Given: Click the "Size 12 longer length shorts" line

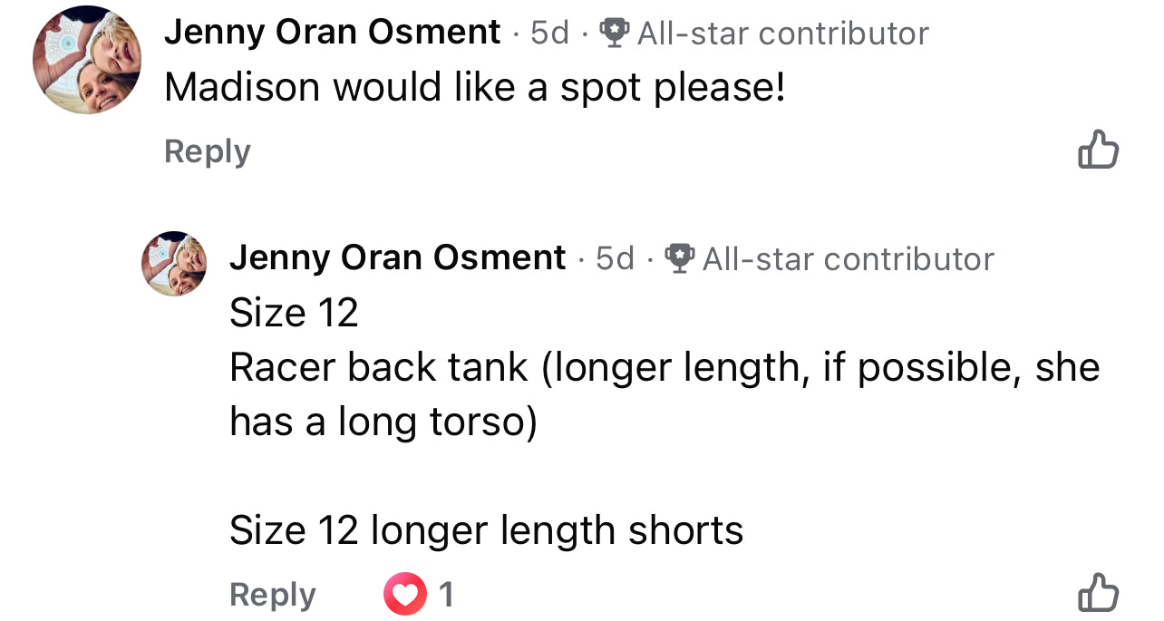Looking at the screenshot, I should (x=486, y=530).
